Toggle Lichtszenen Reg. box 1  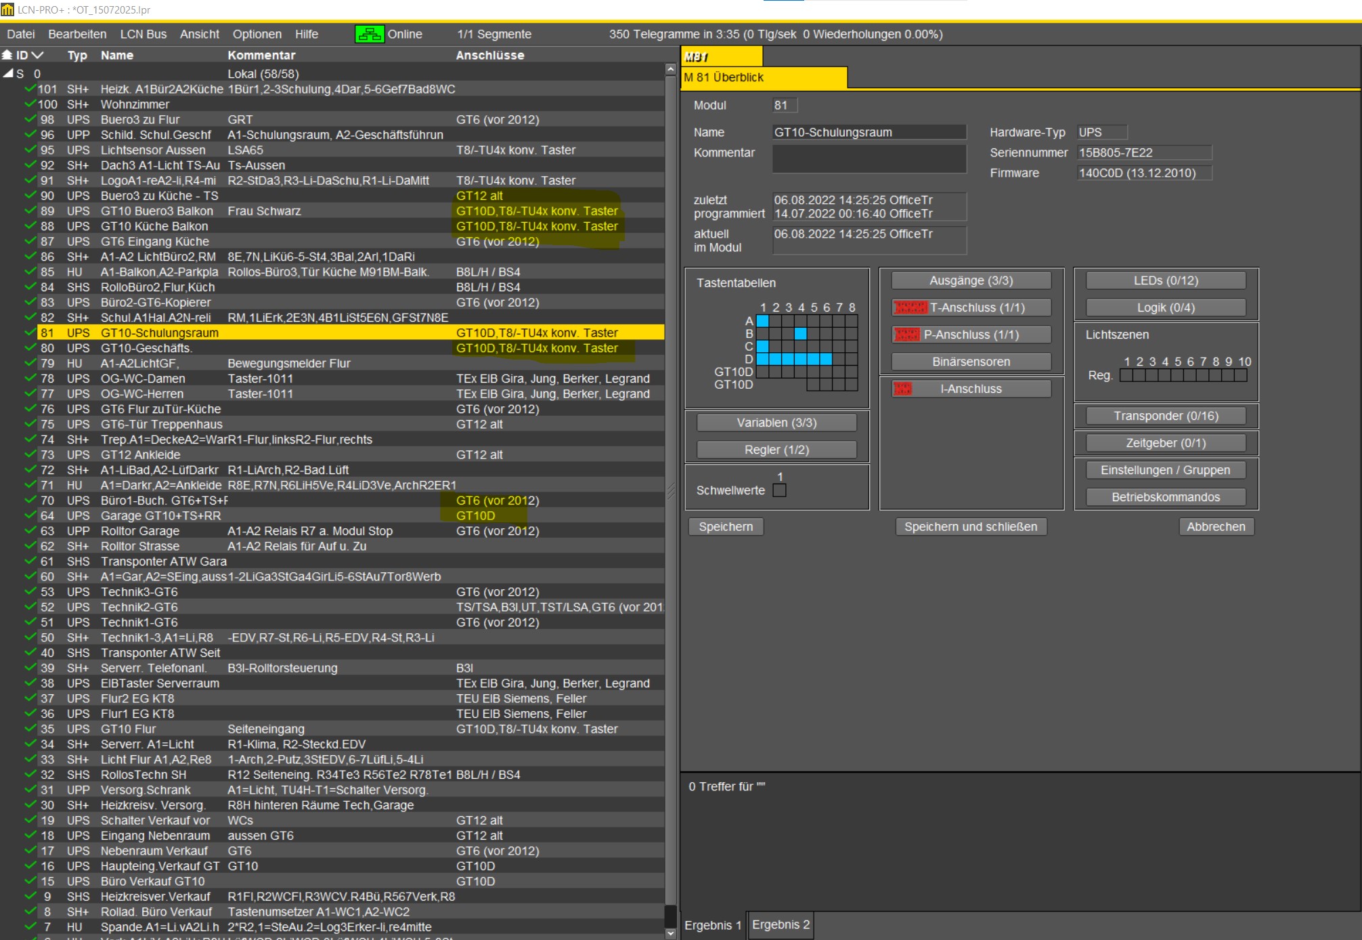coord(1126,375)
